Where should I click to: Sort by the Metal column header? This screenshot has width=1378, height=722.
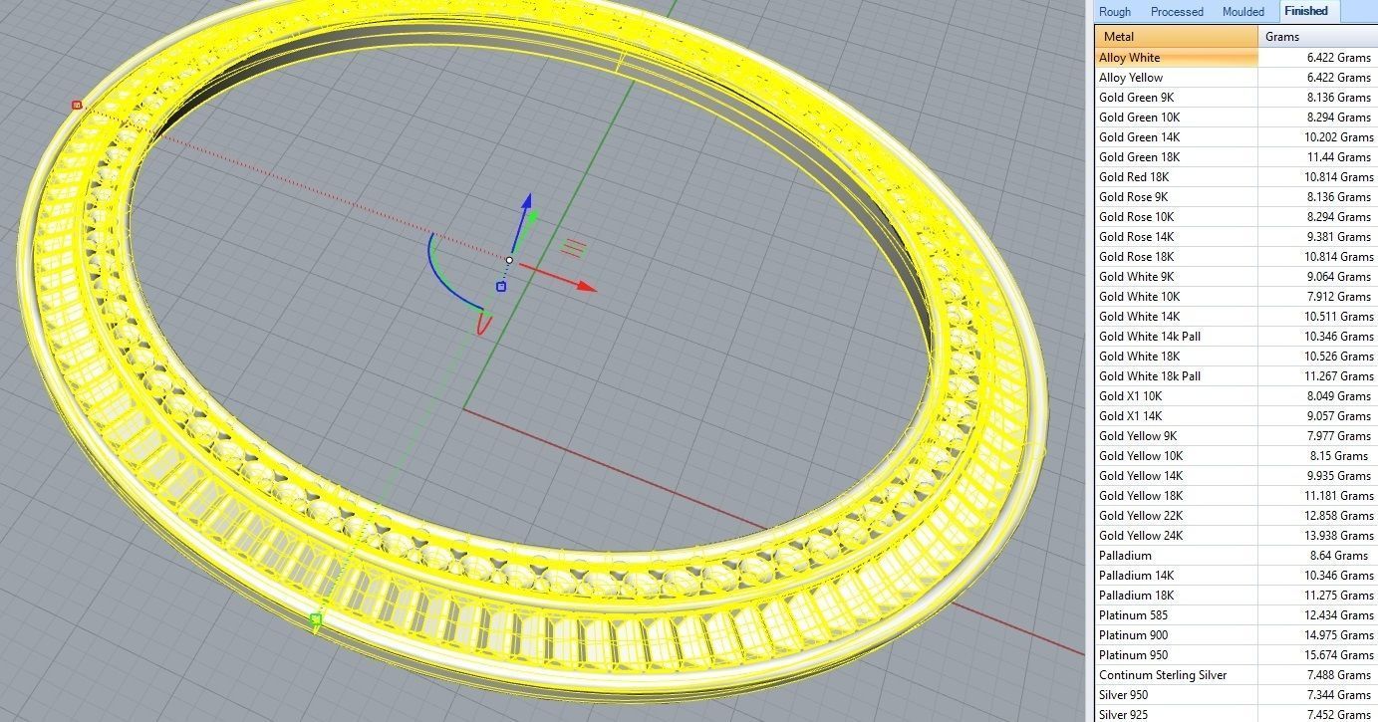coord(1176,37)
